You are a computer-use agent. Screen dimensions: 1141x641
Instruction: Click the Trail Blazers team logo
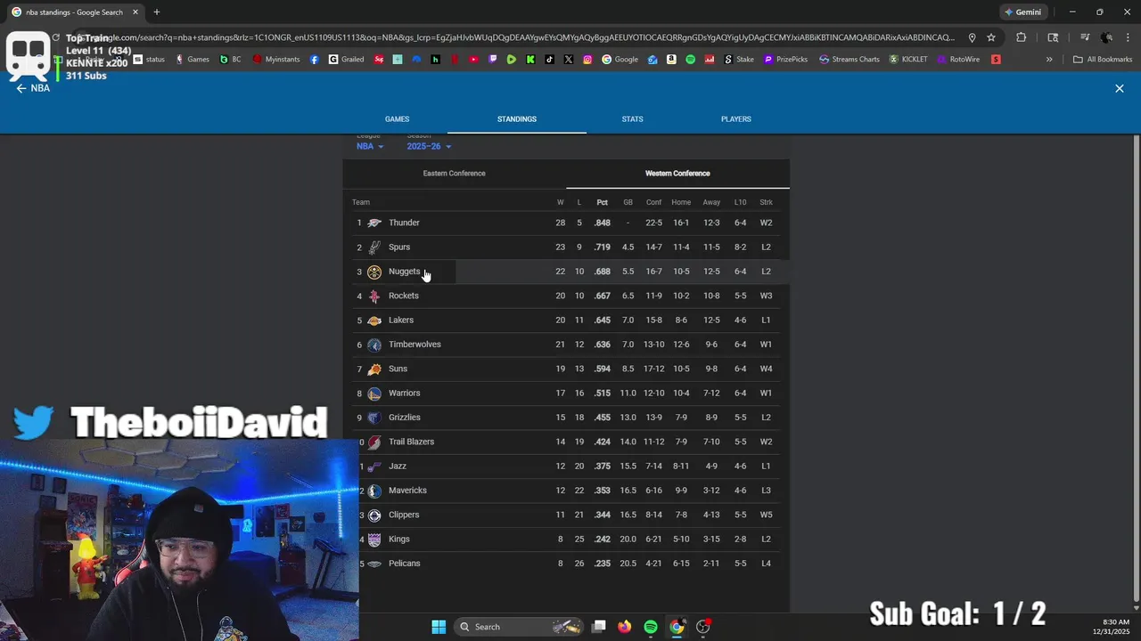click(x=374, y=442)
